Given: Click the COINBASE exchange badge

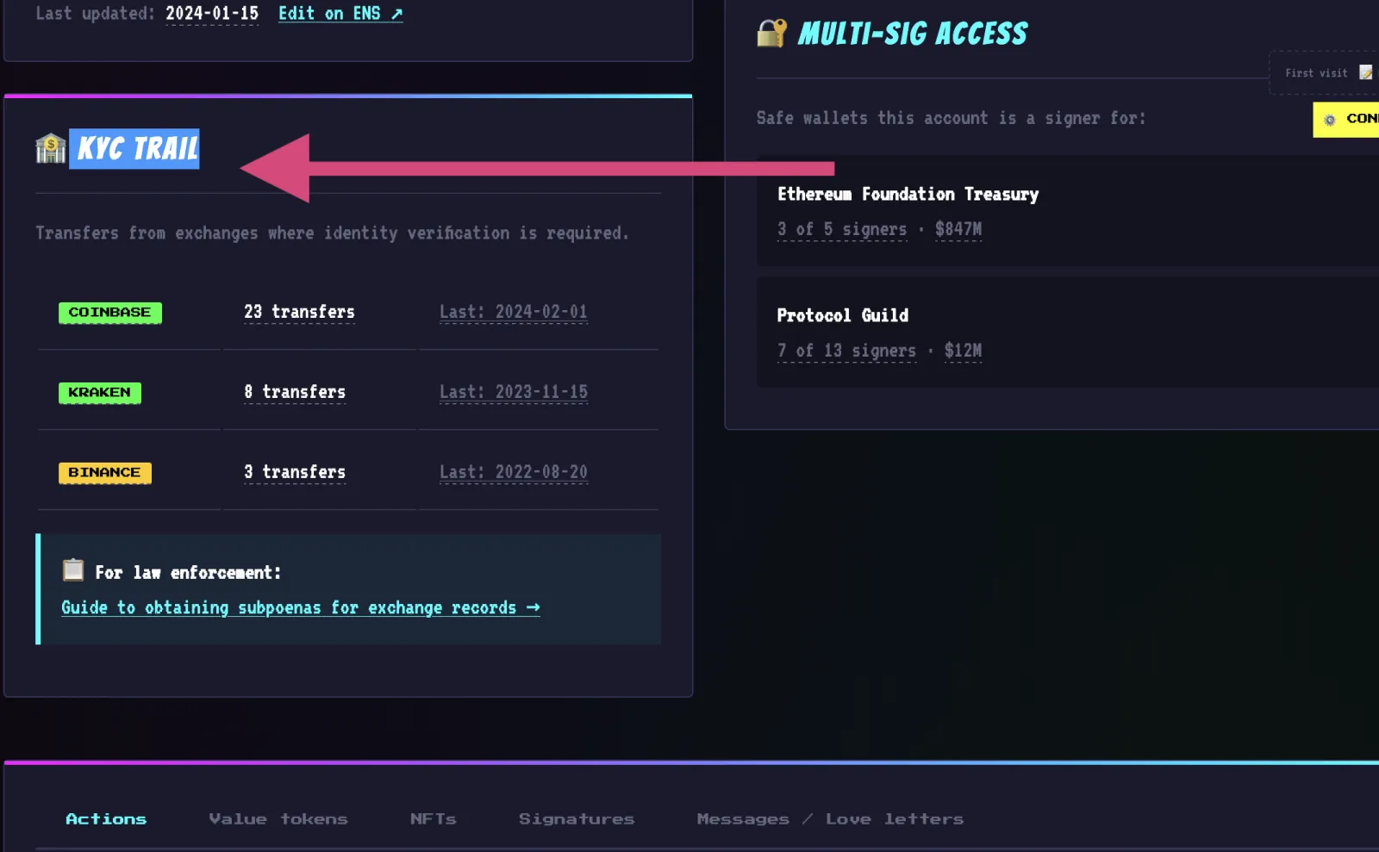Looking at the screenshot, I should tap(110, 313).
